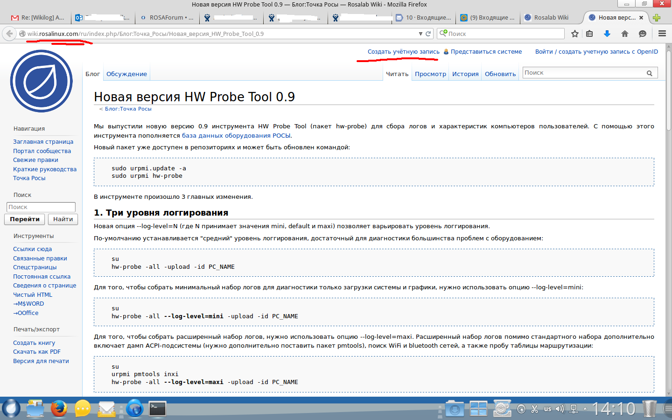The image size is (672, 420).
Task: Open the URL bar history dropdown arrow
Action: tap(420, 34)
